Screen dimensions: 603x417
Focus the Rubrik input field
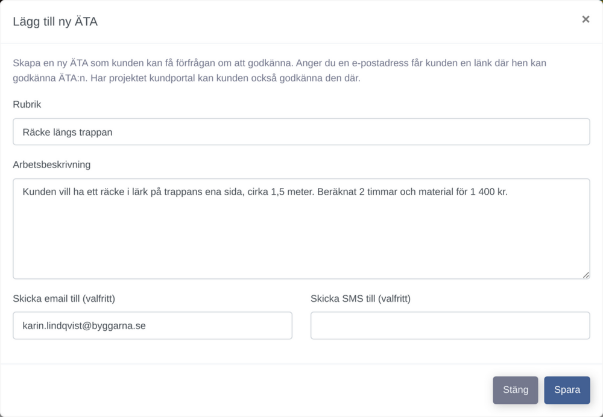pyautogui.click(x=301, y=132)
